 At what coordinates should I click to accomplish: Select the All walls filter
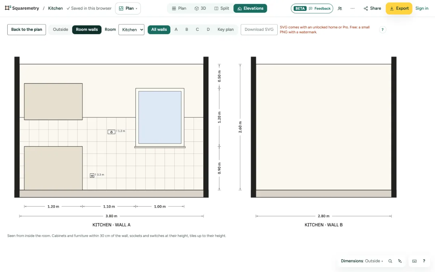point(159,29)
